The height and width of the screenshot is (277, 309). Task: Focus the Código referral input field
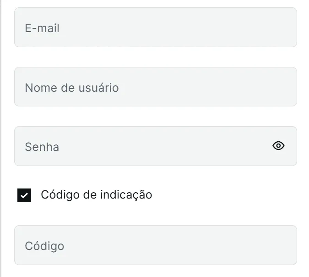point(156,245)
